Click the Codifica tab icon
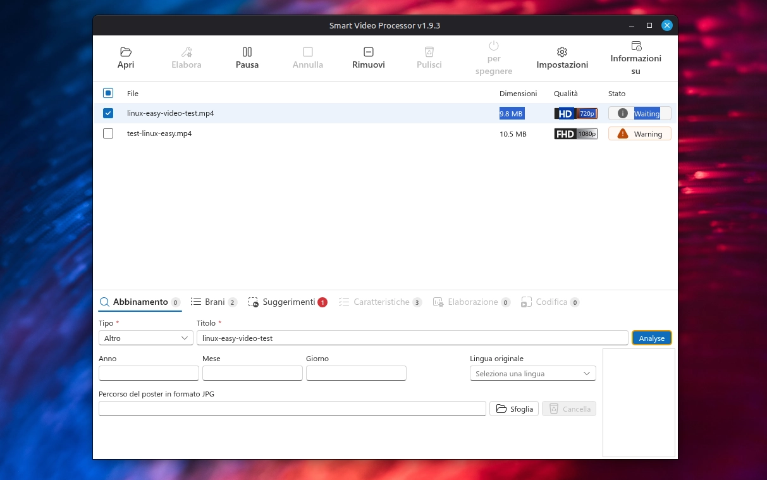Viewport: 767px width, 480px height. point(526,302)
